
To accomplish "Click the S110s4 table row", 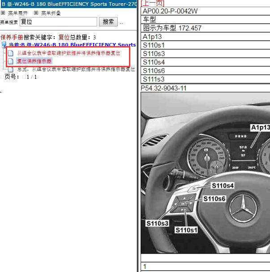I will pyautogui.click(x=206, y=62).
